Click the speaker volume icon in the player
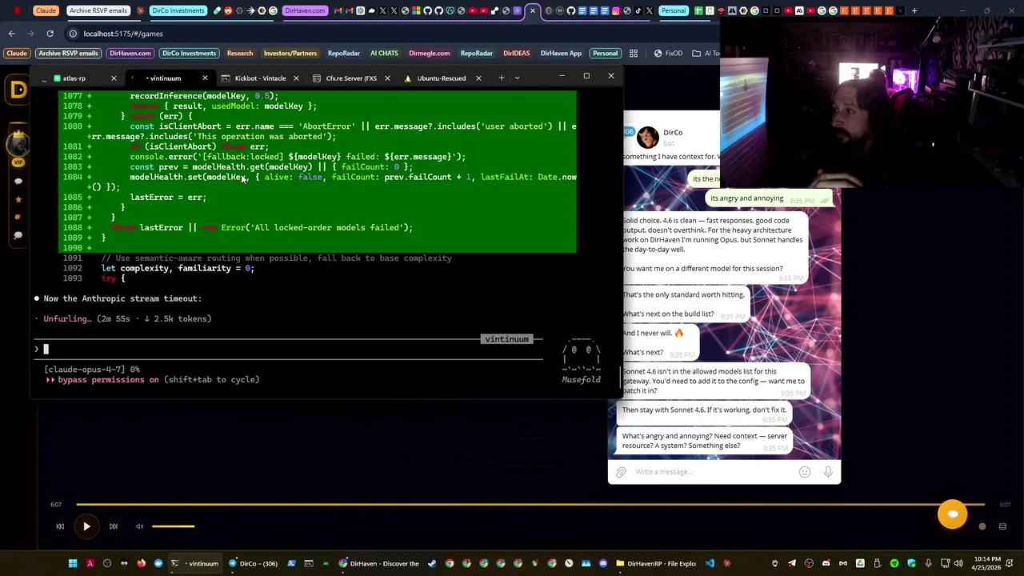This screenshot has height=576, width=1024. tap(139, 526)
